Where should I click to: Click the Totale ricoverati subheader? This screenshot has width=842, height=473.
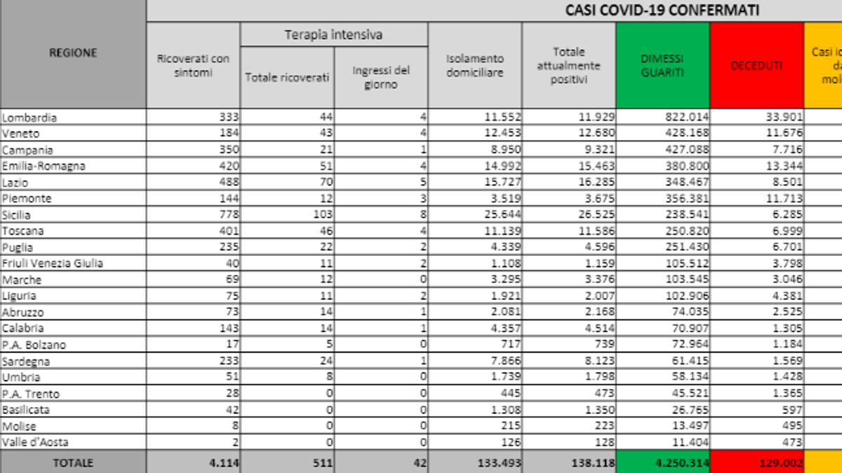tap(287, 78)
